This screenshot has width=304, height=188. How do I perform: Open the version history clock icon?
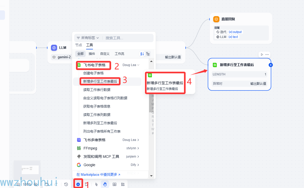point(66,184)
